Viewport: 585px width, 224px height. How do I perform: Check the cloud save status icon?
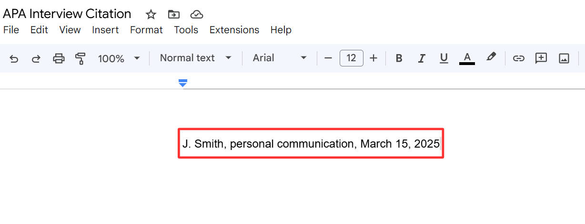tap(196, 14)
